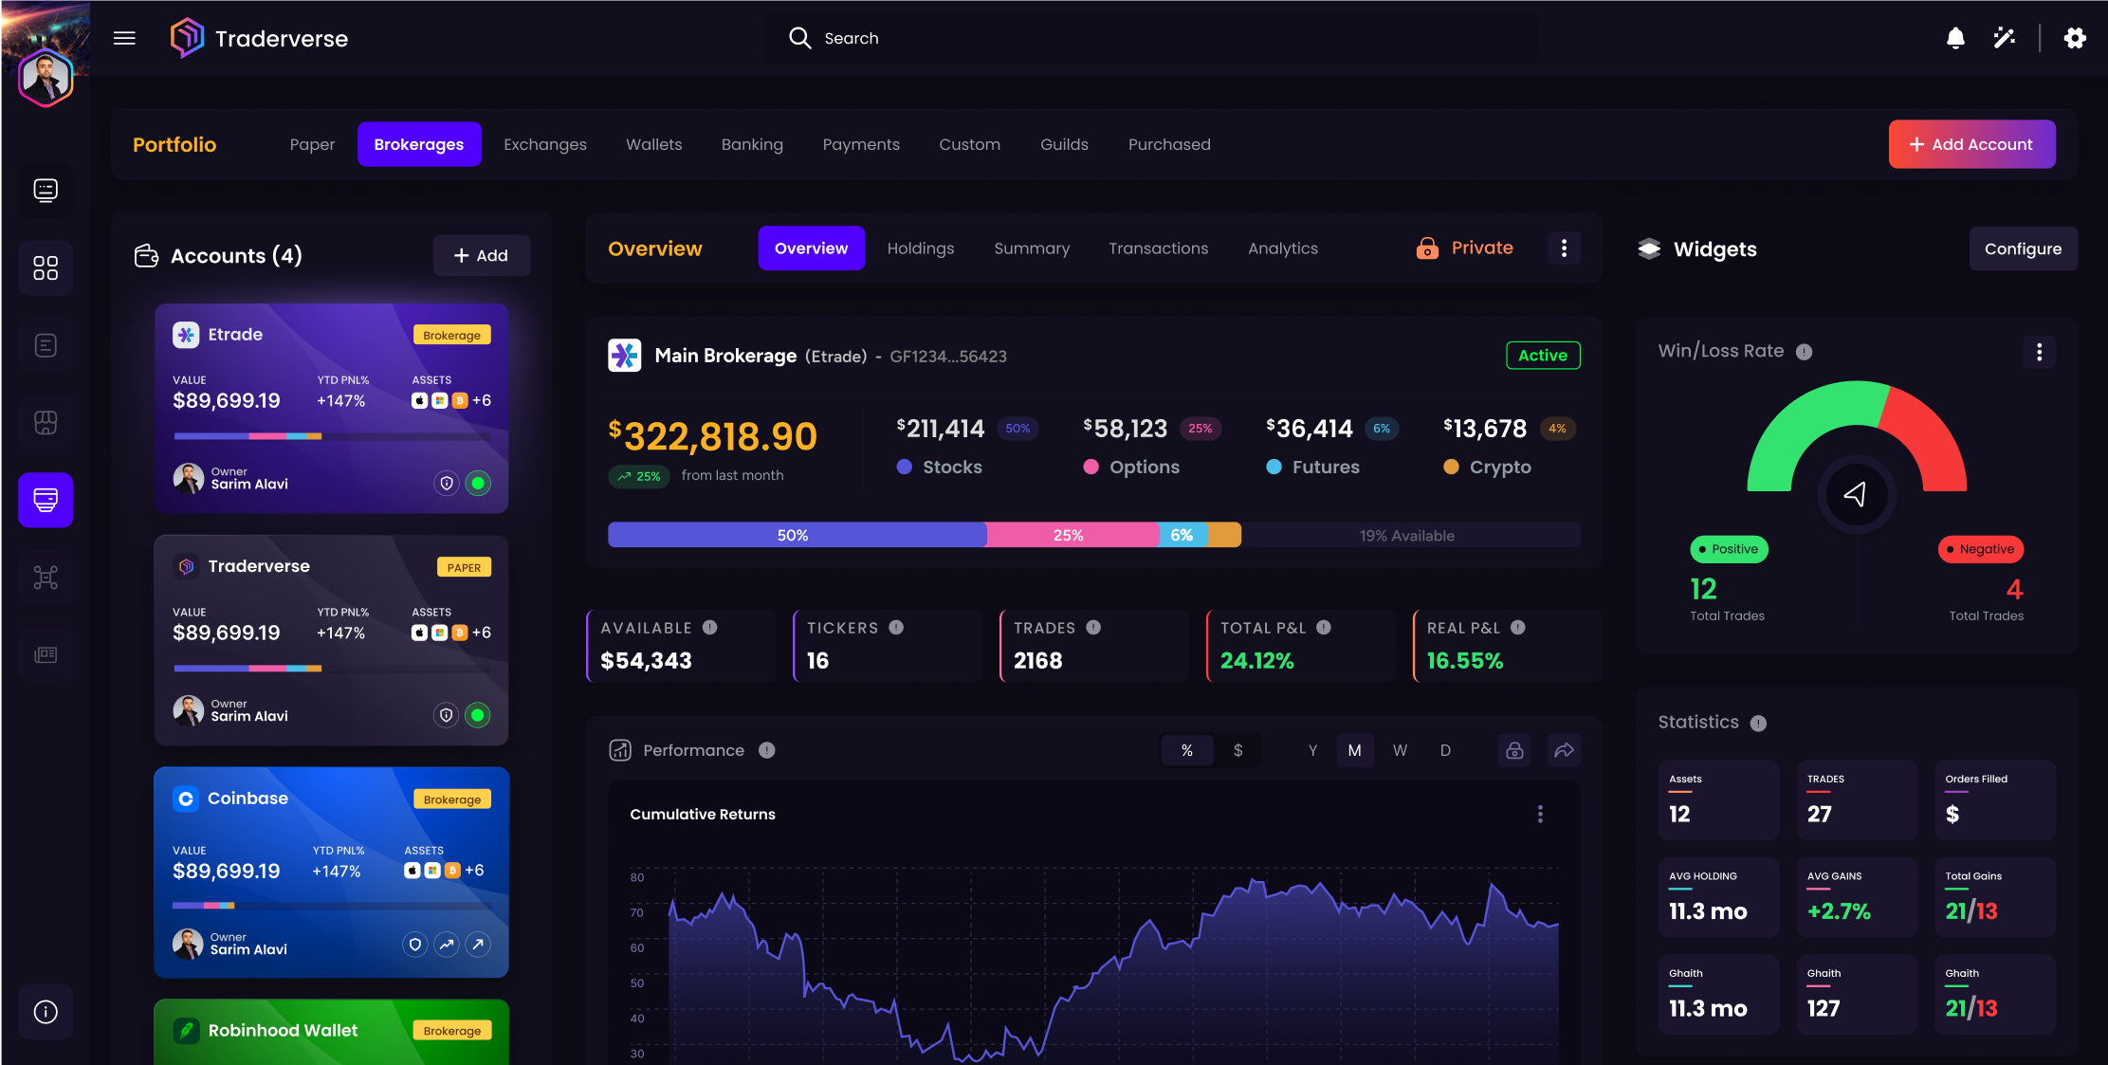Switch performance view to dollar values
Screen dimensions: 2108x1065
(x=1238, y=750)
